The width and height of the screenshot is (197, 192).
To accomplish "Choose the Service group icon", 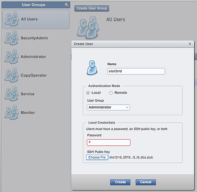I will coord(11,94).
